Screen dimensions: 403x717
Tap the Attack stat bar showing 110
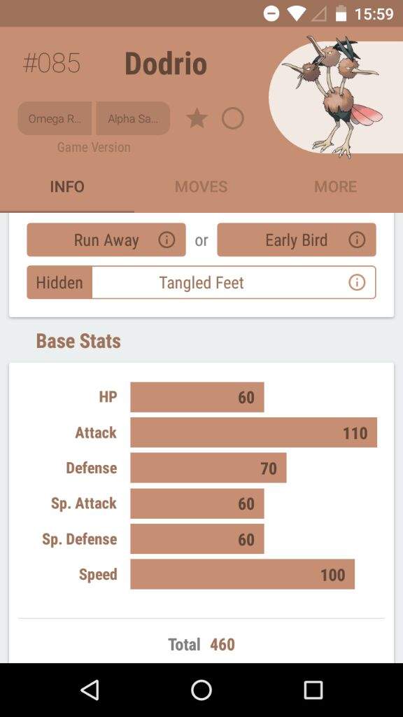point(253,432)
